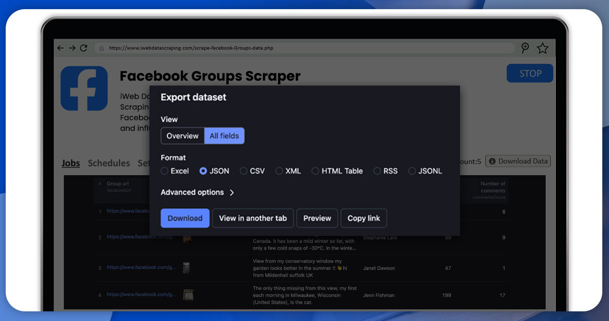Click the padlock icon in the address bar
609x321 pixels.
point(102,48)
